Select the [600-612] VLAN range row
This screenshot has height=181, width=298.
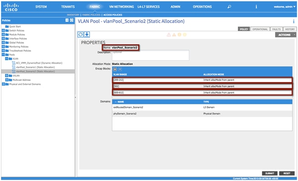tap(202, 93)
